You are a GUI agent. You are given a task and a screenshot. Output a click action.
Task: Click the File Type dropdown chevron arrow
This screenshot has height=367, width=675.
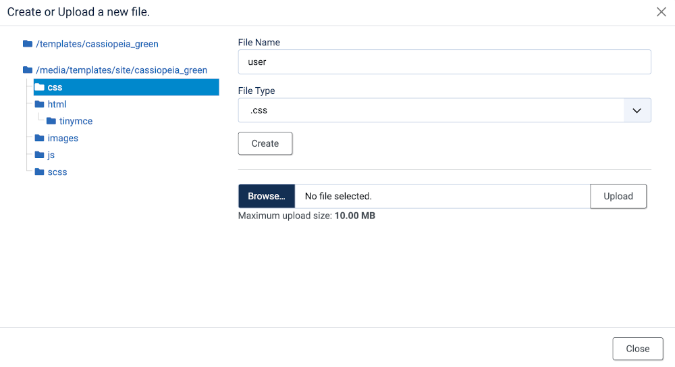[x=637, y=110]
